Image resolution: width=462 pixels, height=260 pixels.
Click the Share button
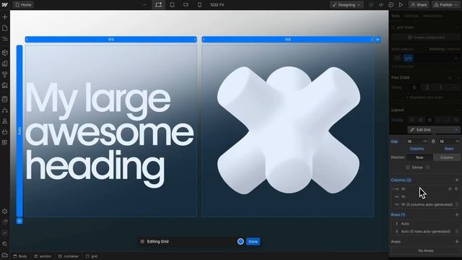click(419, 5)
